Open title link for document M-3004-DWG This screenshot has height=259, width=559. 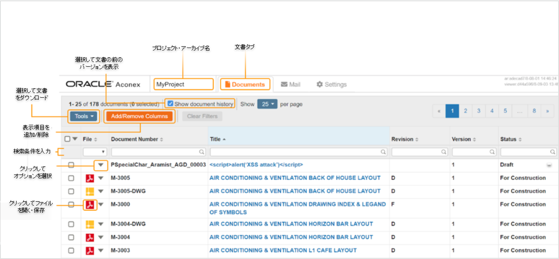(291, 224)
